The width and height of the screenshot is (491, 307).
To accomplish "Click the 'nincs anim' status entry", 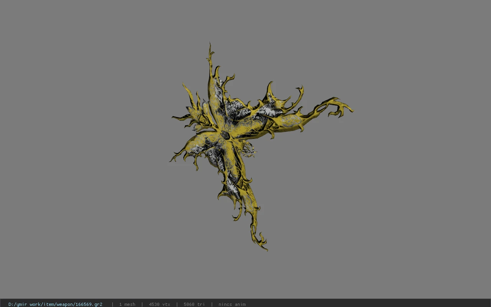I will click(232, 304).
